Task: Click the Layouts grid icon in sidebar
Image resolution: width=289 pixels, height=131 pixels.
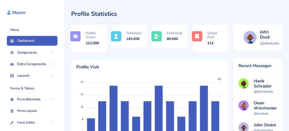Action: pyautogui.click(x=12, y=76)
